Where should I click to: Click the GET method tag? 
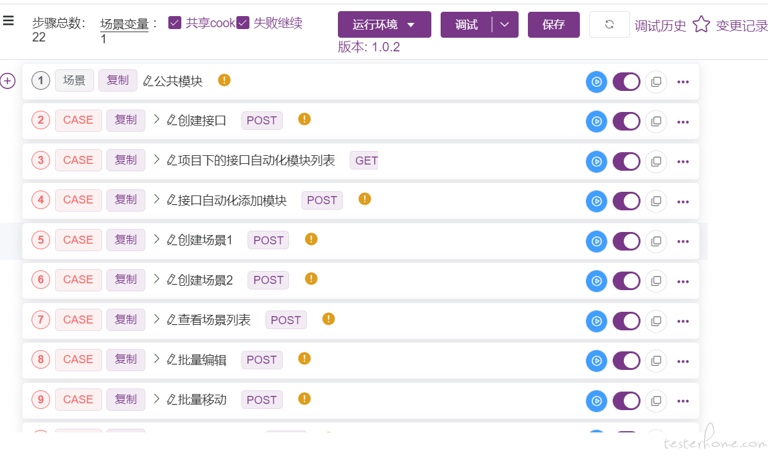(x=365, y=161)
